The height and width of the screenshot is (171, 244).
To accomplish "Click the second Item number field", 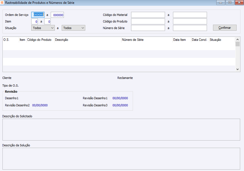I will 48,21.
